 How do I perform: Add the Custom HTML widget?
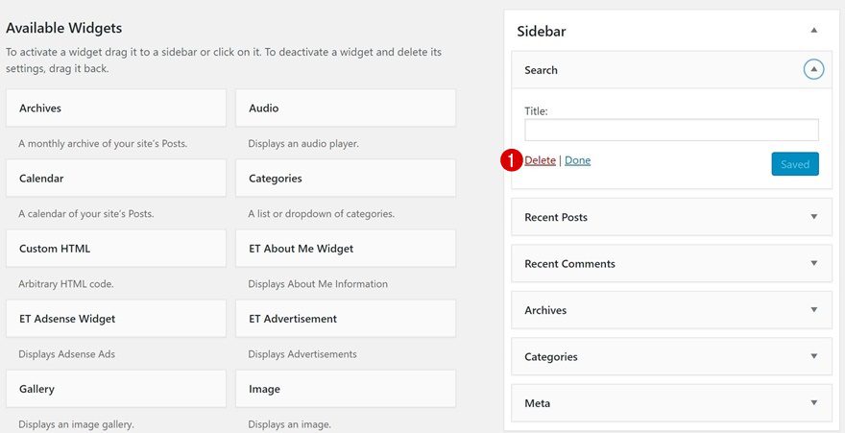pos(115,249)
